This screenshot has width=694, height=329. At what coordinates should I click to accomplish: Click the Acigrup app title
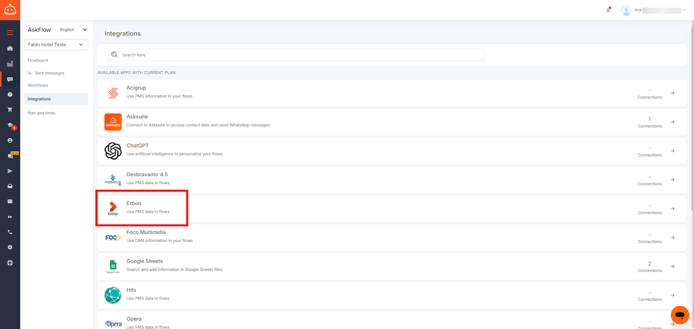(136, 88)
